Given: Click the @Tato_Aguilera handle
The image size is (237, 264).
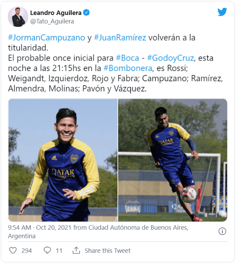Looking at the screenshot, I should (x=52, y=21).
